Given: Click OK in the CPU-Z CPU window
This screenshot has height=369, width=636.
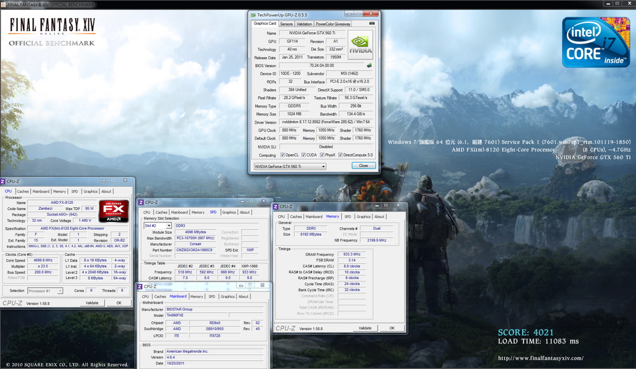Looking at the screenshot, I should tap(119, 303).
